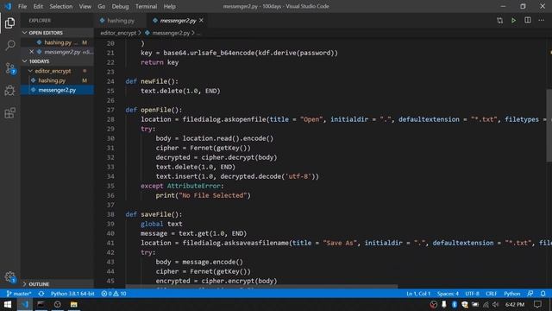Click the Open Changes compare icon
This screenshot has width=552, height=311.
point(499,21)
